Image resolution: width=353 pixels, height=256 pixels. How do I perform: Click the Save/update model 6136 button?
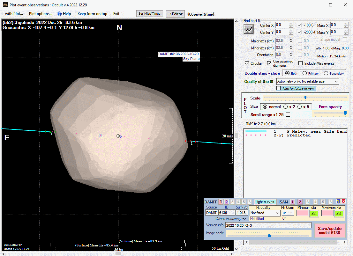pyautogui.click(x=329, y=231)
